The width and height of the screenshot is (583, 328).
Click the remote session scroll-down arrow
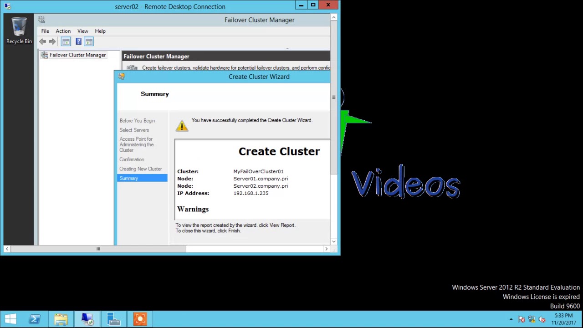pos(334,241)
